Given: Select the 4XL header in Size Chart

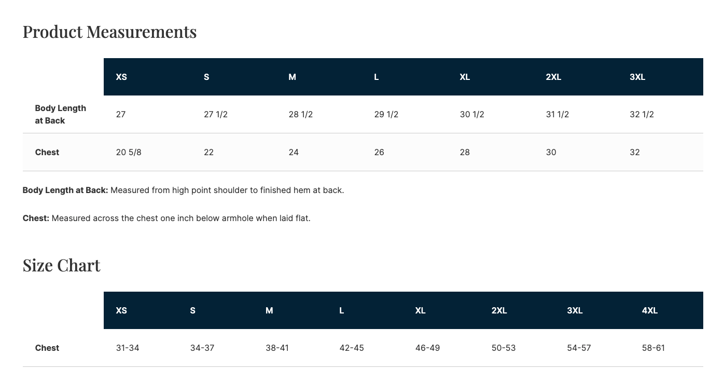Looking at the screenshot, I should coord(650,310).
